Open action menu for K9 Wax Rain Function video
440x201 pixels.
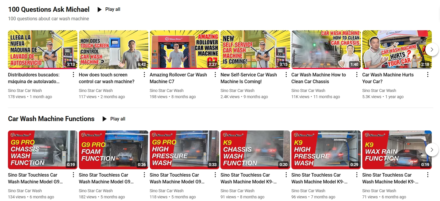pyautogui.click(x=428, y=175)
